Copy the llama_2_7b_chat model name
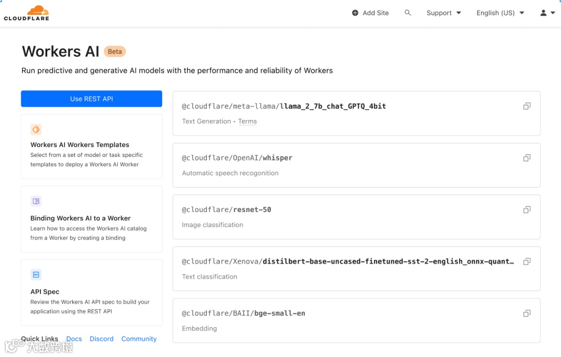 coord(527,106)
